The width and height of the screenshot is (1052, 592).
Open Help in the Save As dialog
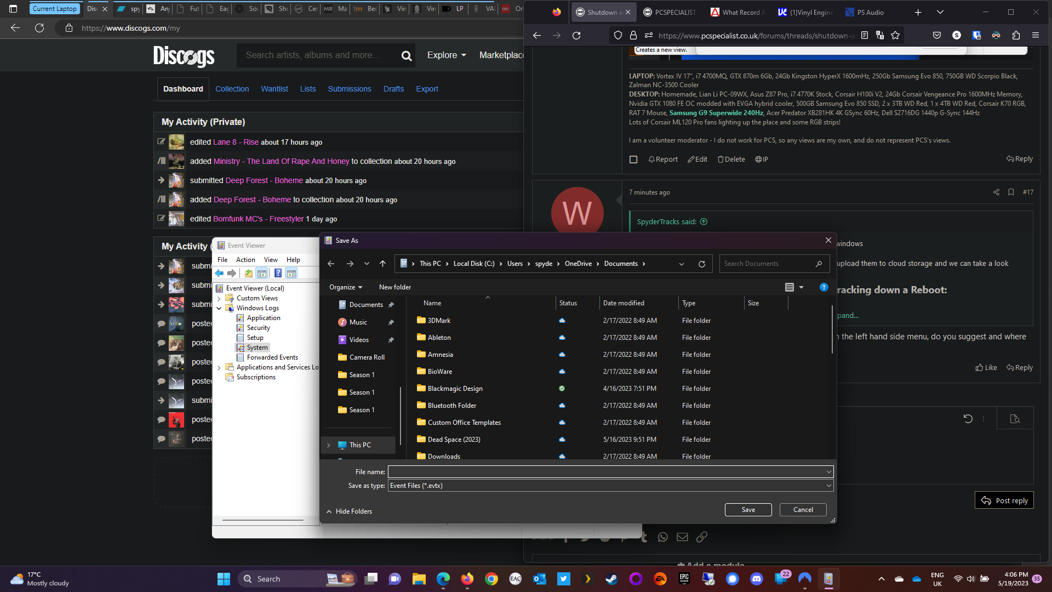824,287
